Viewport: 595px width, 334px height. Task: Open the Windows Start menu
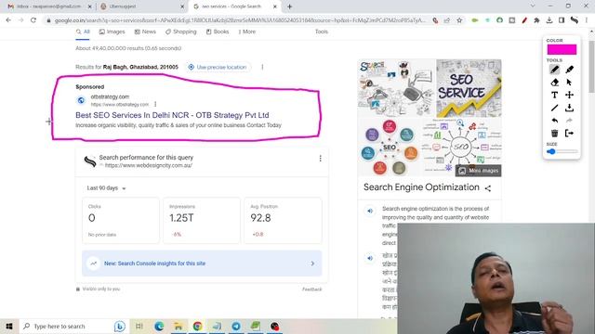[x=9, y=326]
